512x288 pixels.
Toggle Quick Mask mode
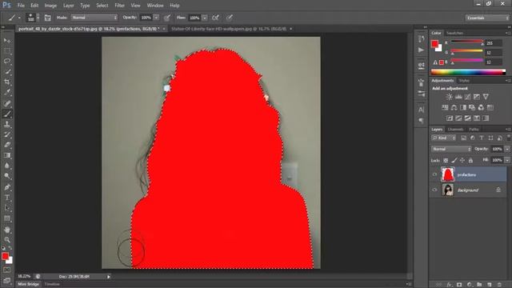point(7,270)
